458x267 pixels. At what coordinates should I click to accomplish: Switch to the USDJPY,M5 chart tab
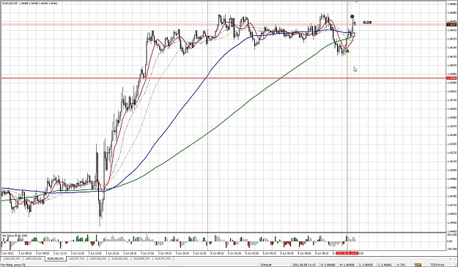[x=77, y=258]
